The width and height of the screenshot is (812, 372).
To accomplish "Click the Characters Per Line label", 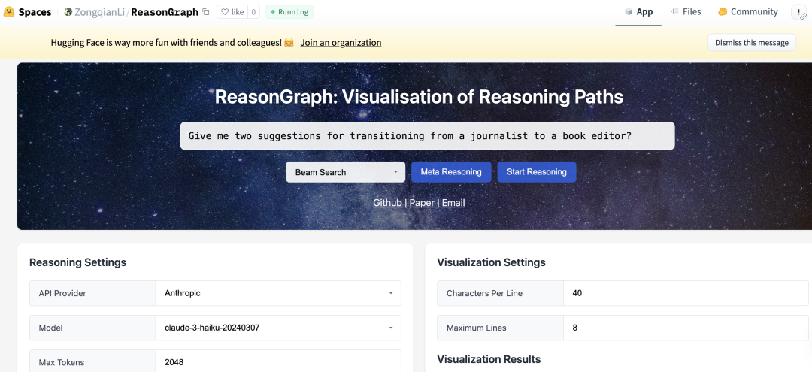I will (484, 293).
